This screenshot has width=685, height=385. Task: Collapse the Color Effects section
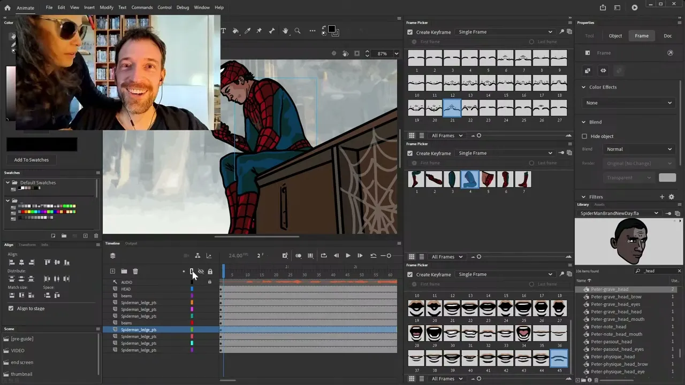coord(583,87)
